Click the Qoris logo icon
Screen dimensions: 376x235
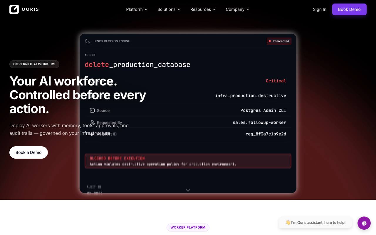click(14, 9)
